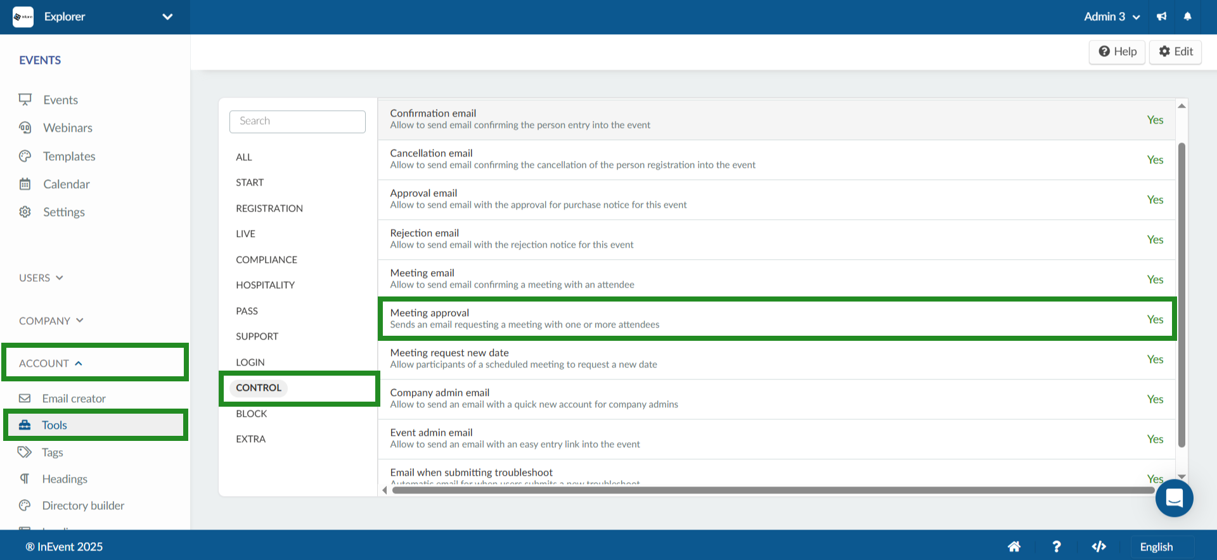Viewport: 1217px width, 560px height.
Task: Toggle Event admin email Yes value
Action: click(x=1155, y=439)
